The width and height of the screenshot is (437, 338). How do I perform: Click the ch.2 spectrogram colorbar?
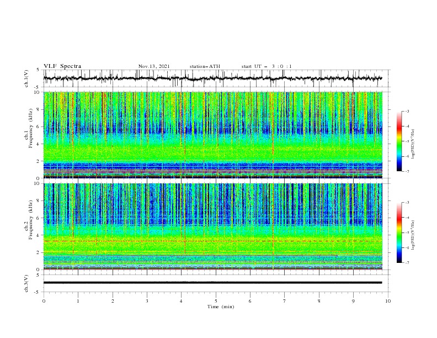click(x=399, y=233)
